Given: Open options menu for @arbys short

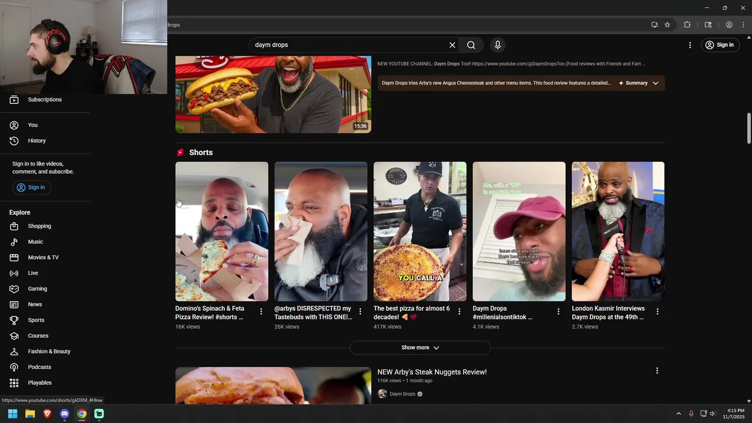Looking at the screenshot, I should [360, 311].
